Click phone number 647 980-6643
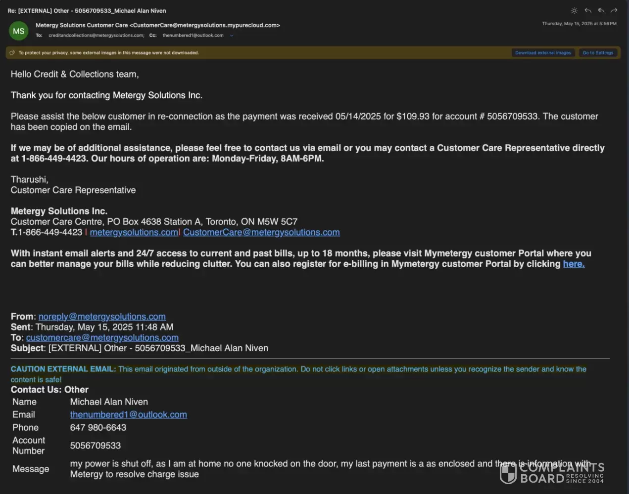This screenshot has width=629, height=494. [x=98, y=428]
